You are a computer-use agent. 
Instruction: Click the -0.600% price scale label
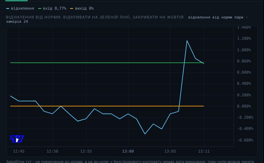click(x=245, y=140)
